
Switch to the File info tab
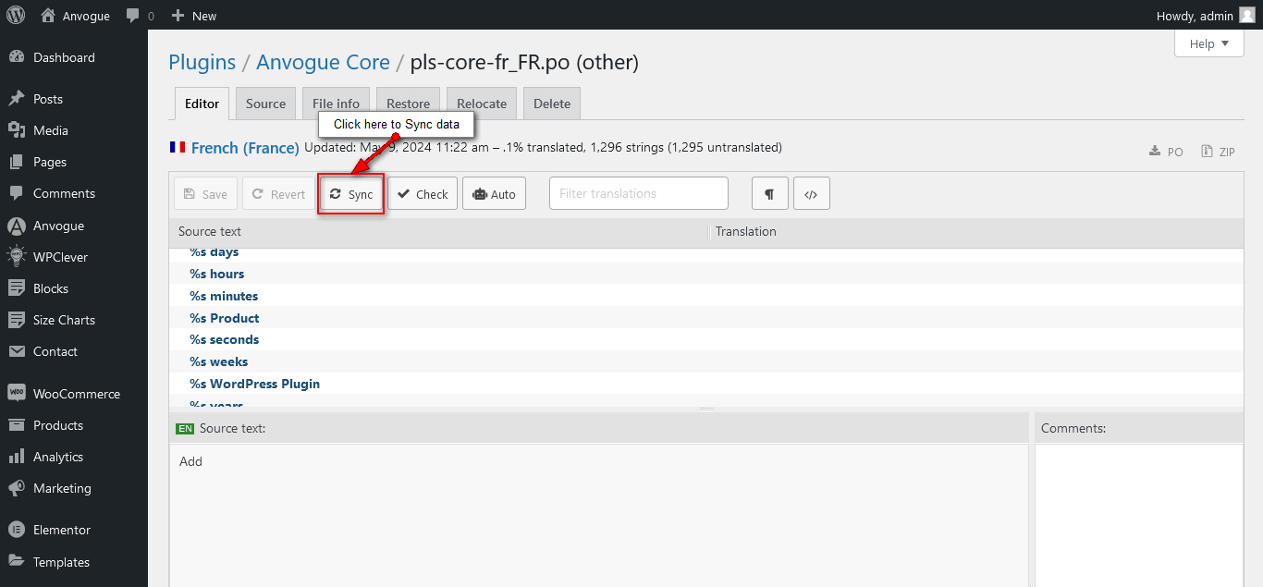coord(336,104)
